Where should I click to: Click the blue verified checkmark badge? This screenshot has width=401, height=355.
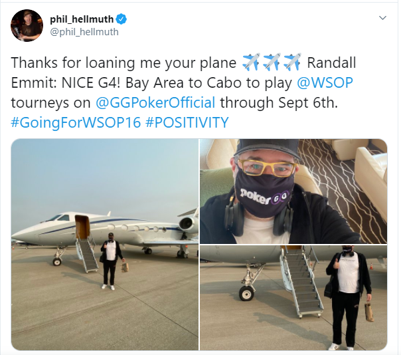[121, 19]
